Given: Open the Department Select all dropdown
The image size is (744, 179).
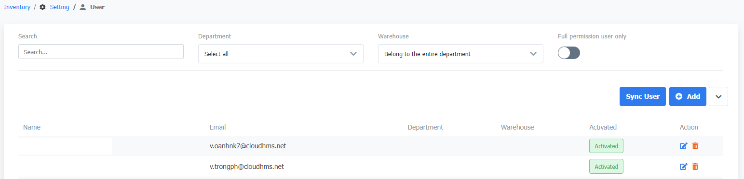Looking at the screenshot, I should (281, 54).
